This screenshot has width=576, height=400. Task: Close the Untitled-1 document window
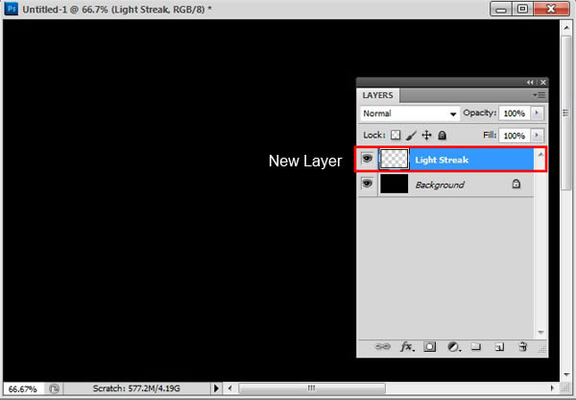click(x=551, y=9)
